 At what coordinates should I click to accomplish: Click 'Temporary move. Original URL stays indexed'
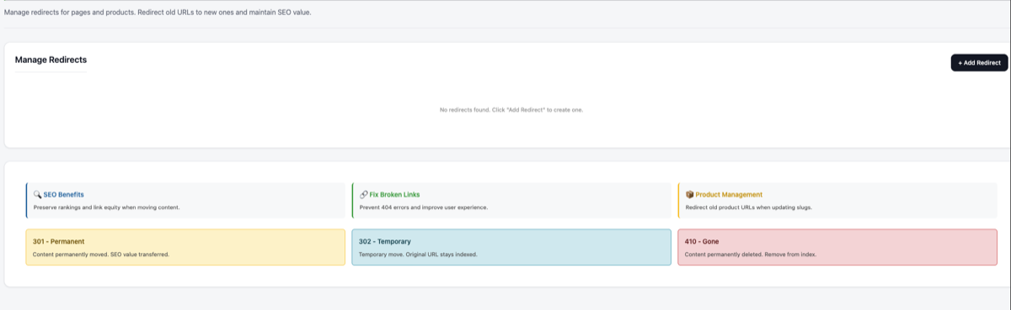[x=418, y=254]
